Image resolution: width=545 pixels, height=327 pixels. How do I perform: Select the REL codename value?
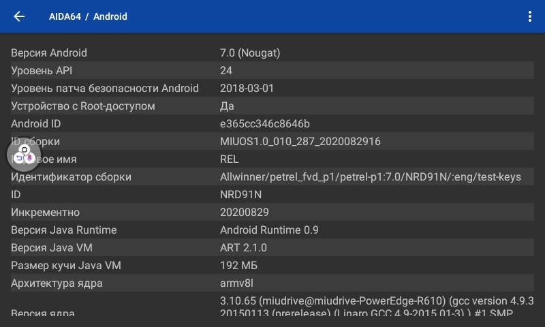(230, 159)
